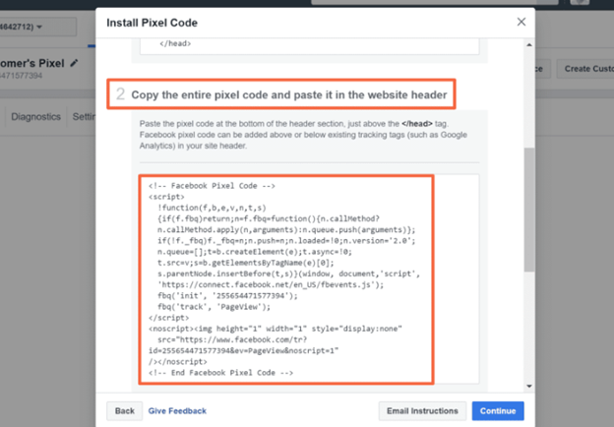Viewport: 614px width, 427px height.
Task: Click the upper code box showing </head>
Action: [309, 46]
